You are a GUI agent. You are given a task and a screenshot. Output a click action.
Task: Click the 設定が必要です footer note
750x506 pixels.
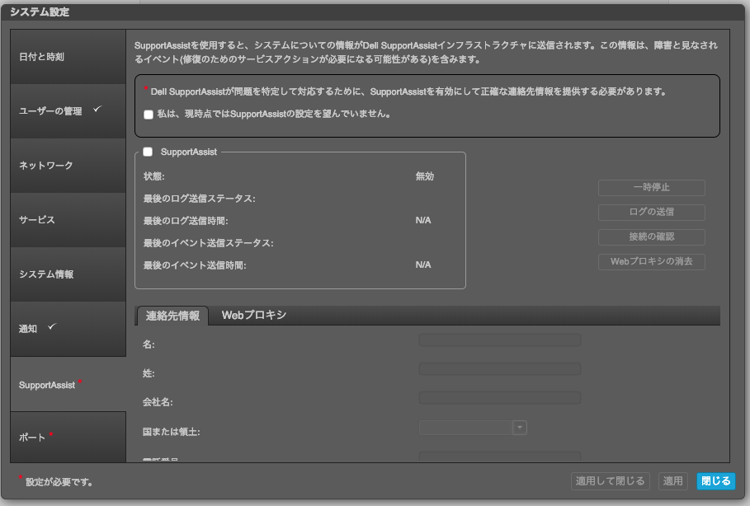coord(59,482)
